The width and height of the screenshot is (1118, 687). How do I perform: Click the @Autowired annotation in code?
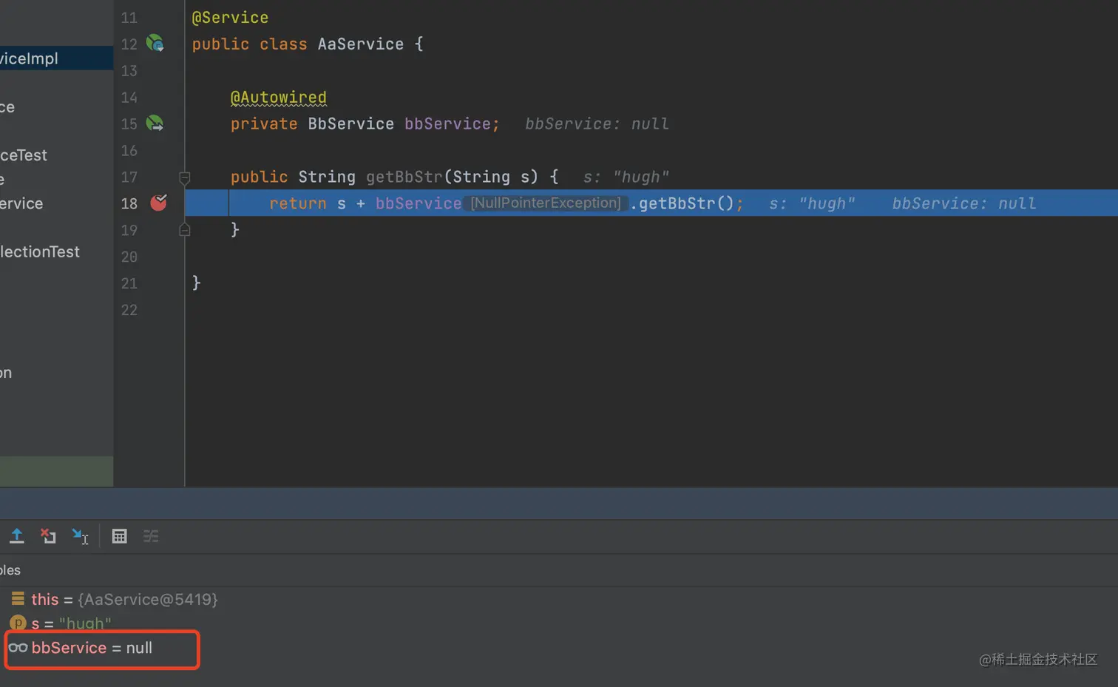click(279, 98)
